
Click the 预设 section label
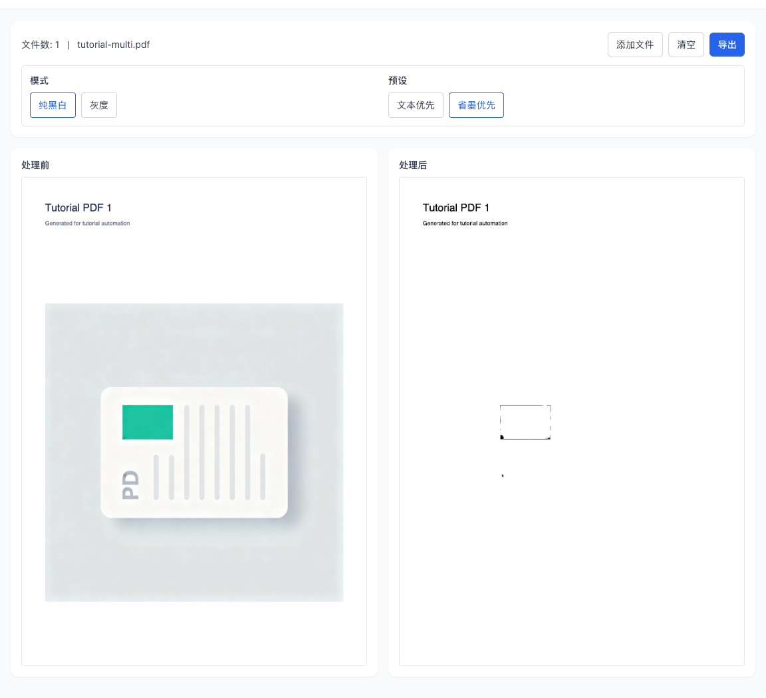coord(398,81)
